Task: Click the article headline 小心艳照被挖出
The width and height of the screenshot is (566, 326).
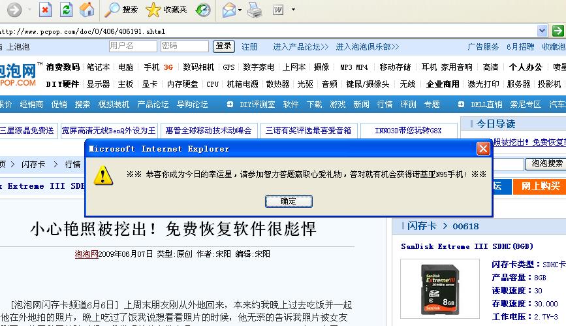Action: pos(173,229)
